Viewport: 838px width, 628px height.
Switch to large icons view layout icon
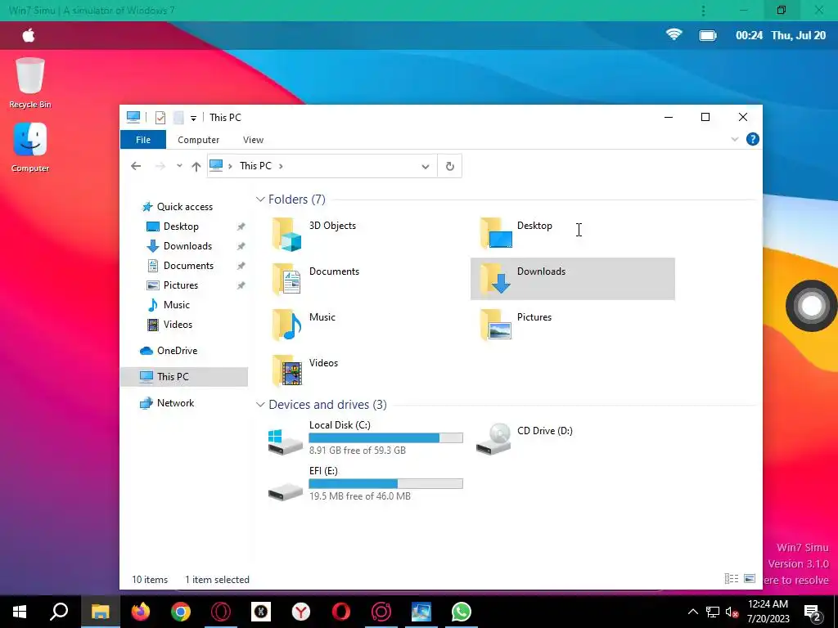click(x=750, y=578)
